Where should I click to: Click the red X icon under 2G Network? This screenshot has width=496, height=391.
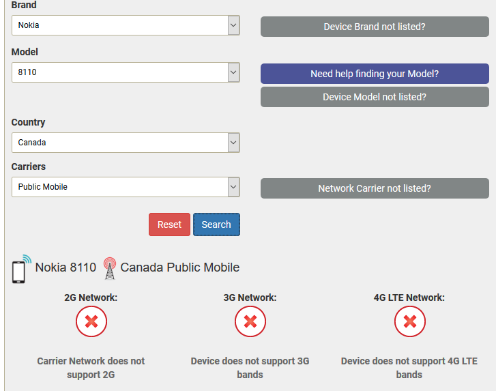(91, 321)
